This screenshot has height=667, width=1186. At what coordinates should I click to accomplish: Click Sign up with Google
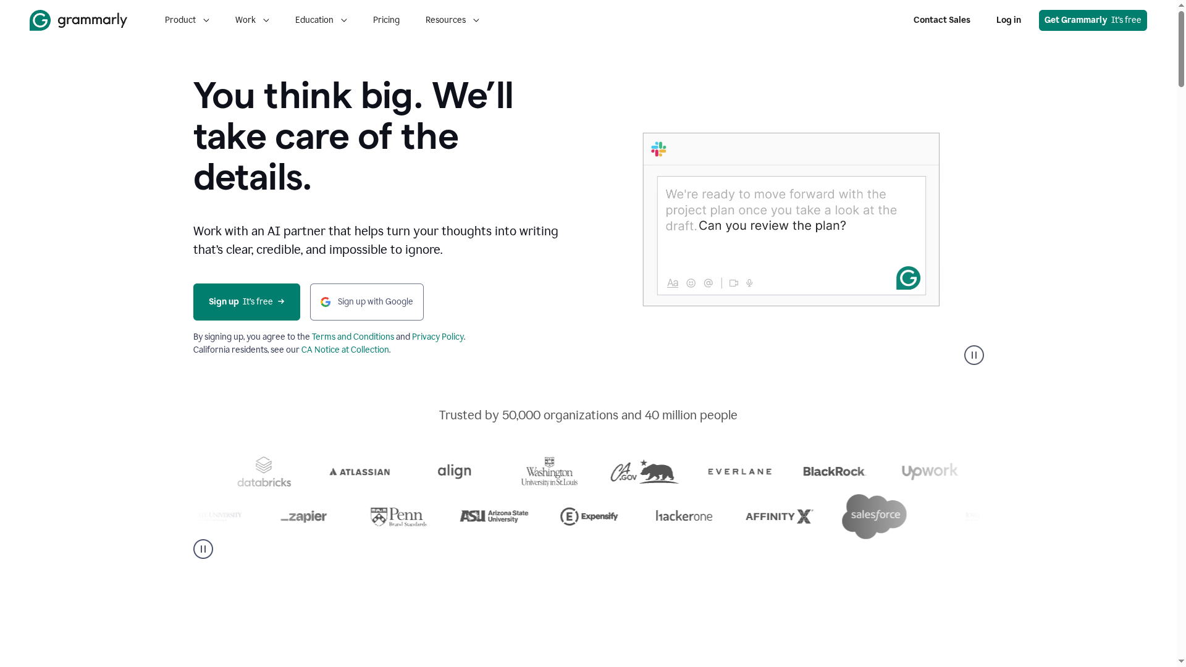367,302
